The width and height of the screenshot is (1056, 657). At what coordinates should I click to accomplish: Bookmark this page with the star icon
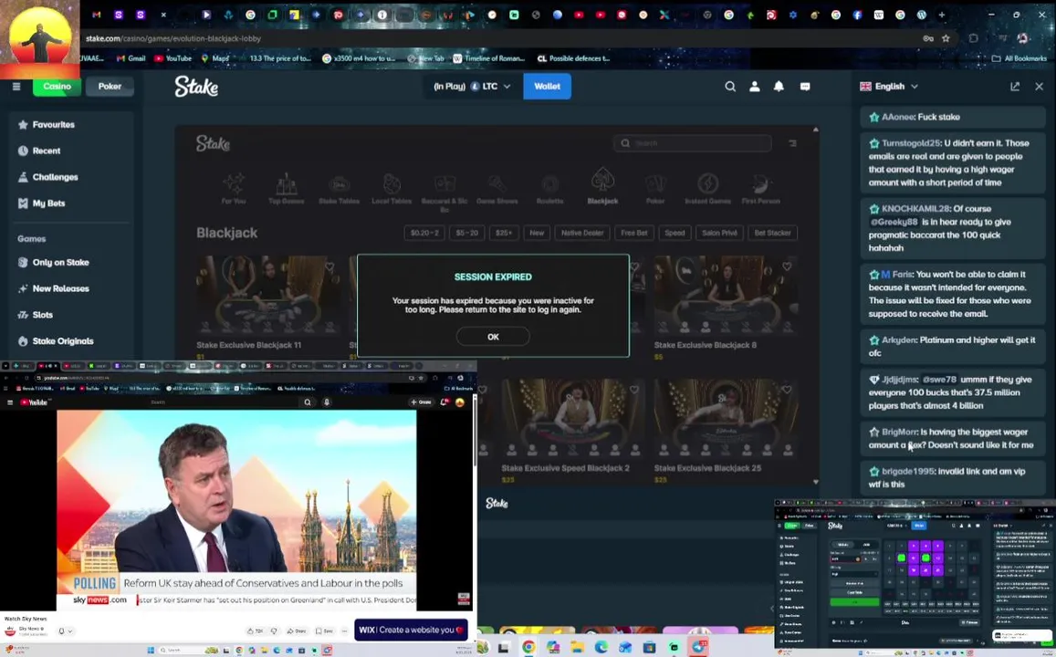click(x=946, y=38)
